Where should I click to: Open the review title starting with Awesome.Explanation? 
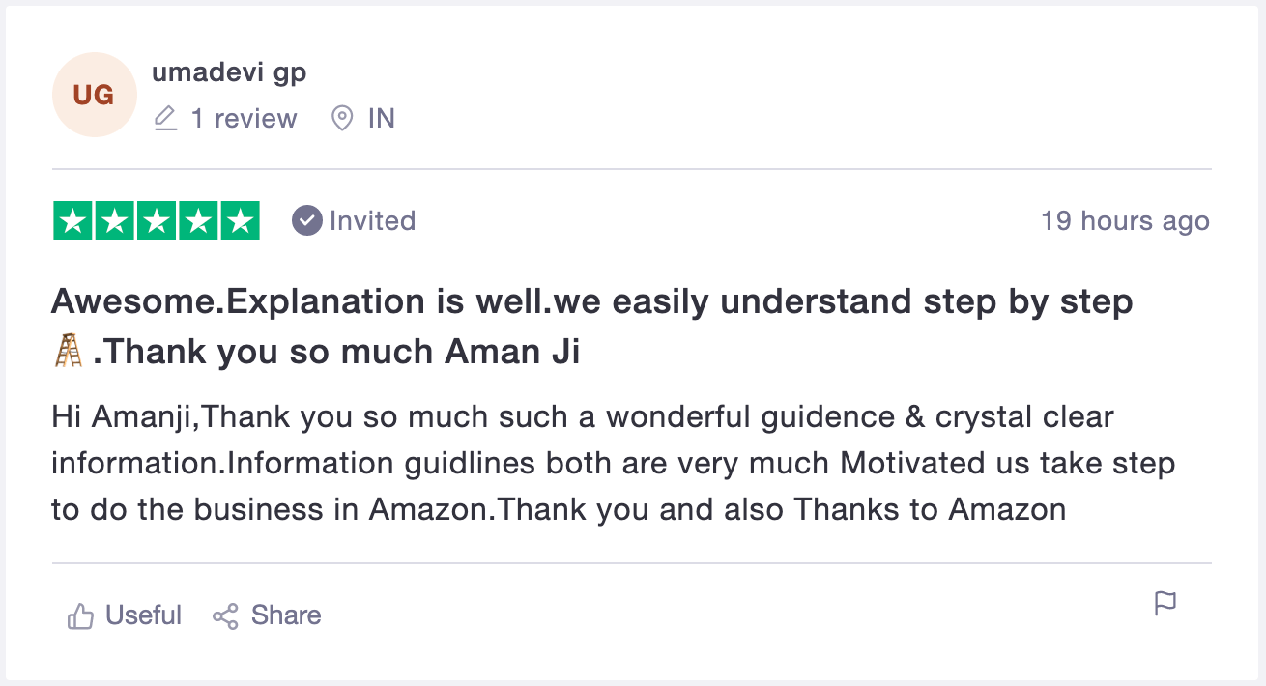click(591, 328)
